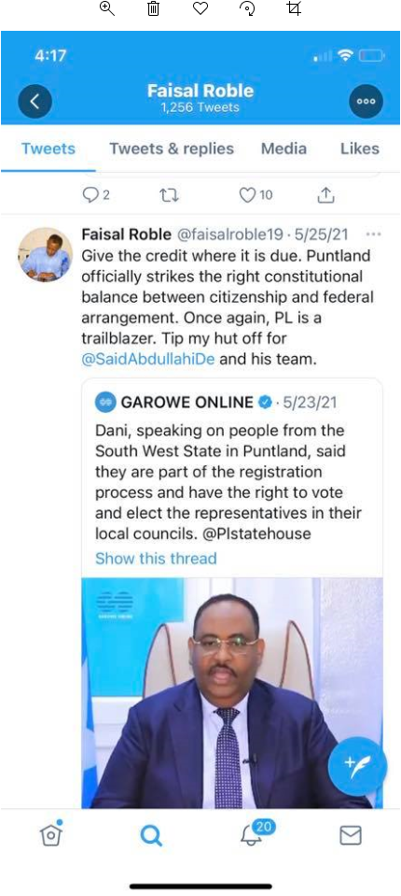Click the zoom-in magnifier icon at top

tap(106, 8)
